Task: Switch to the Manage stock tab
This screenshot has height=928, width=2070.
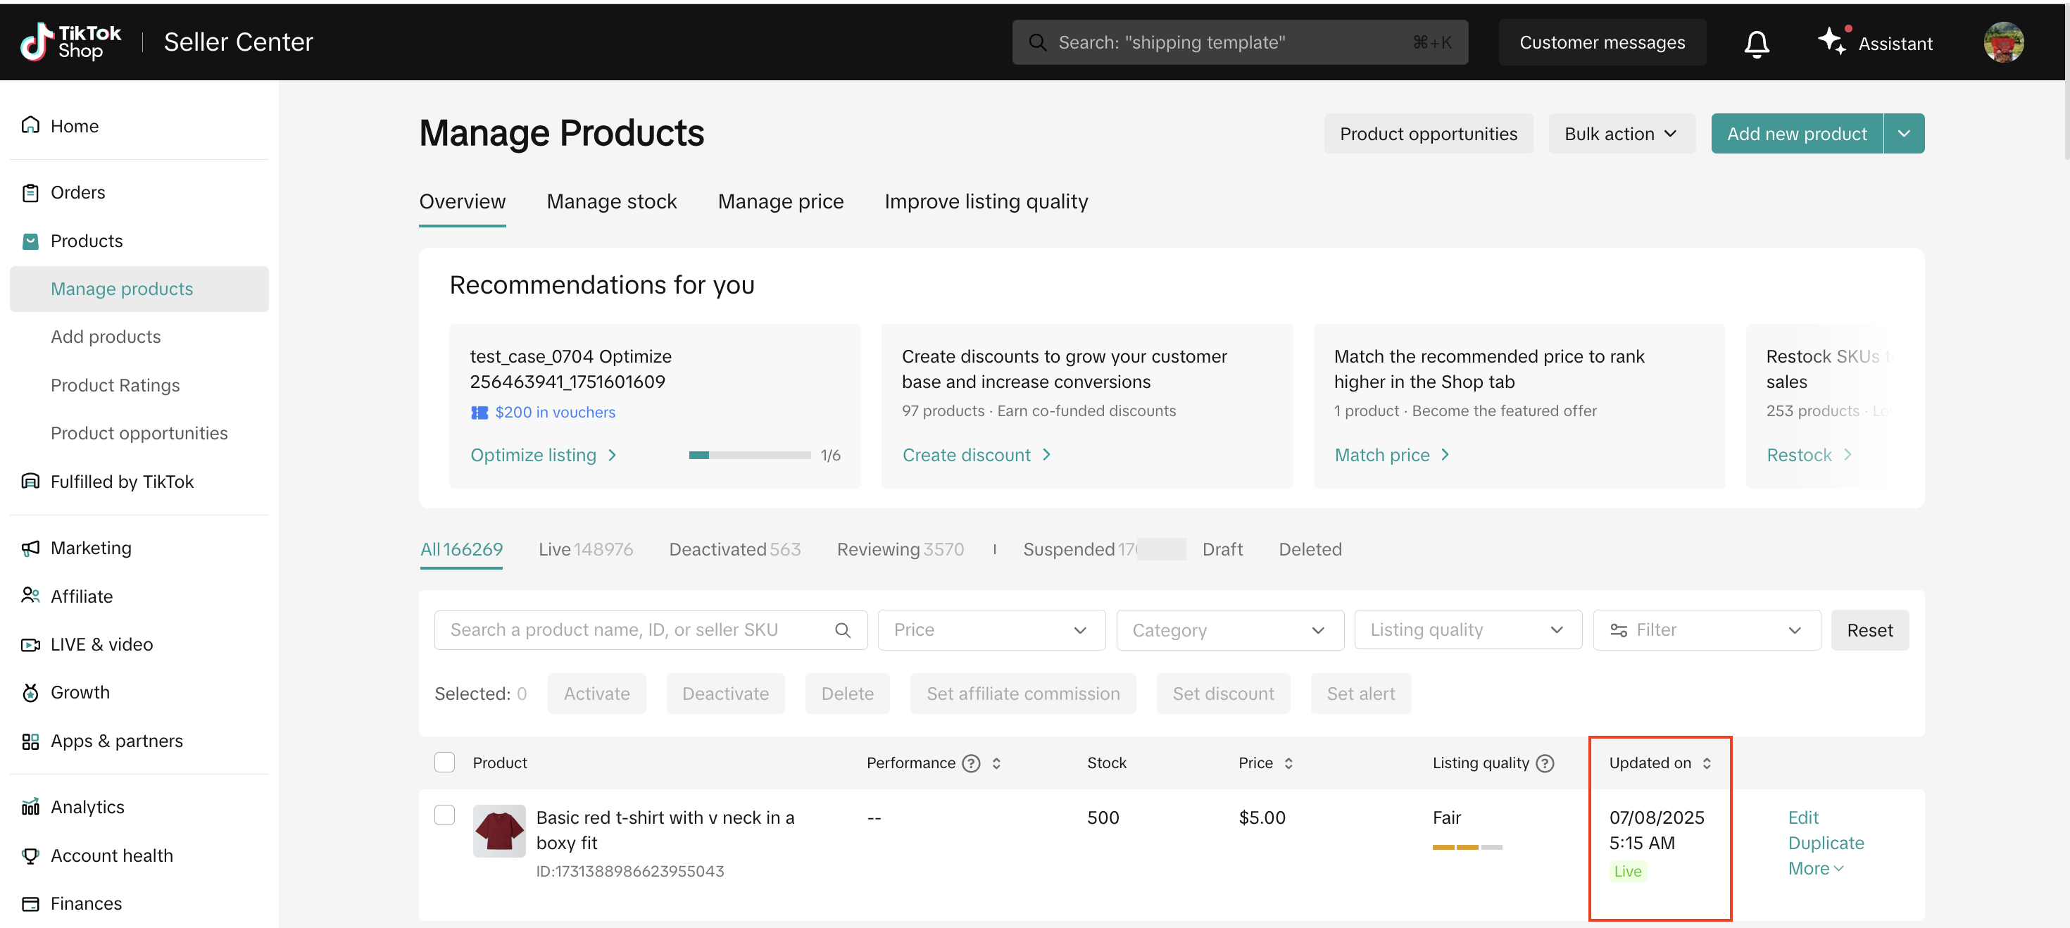Action: [612, 201]
